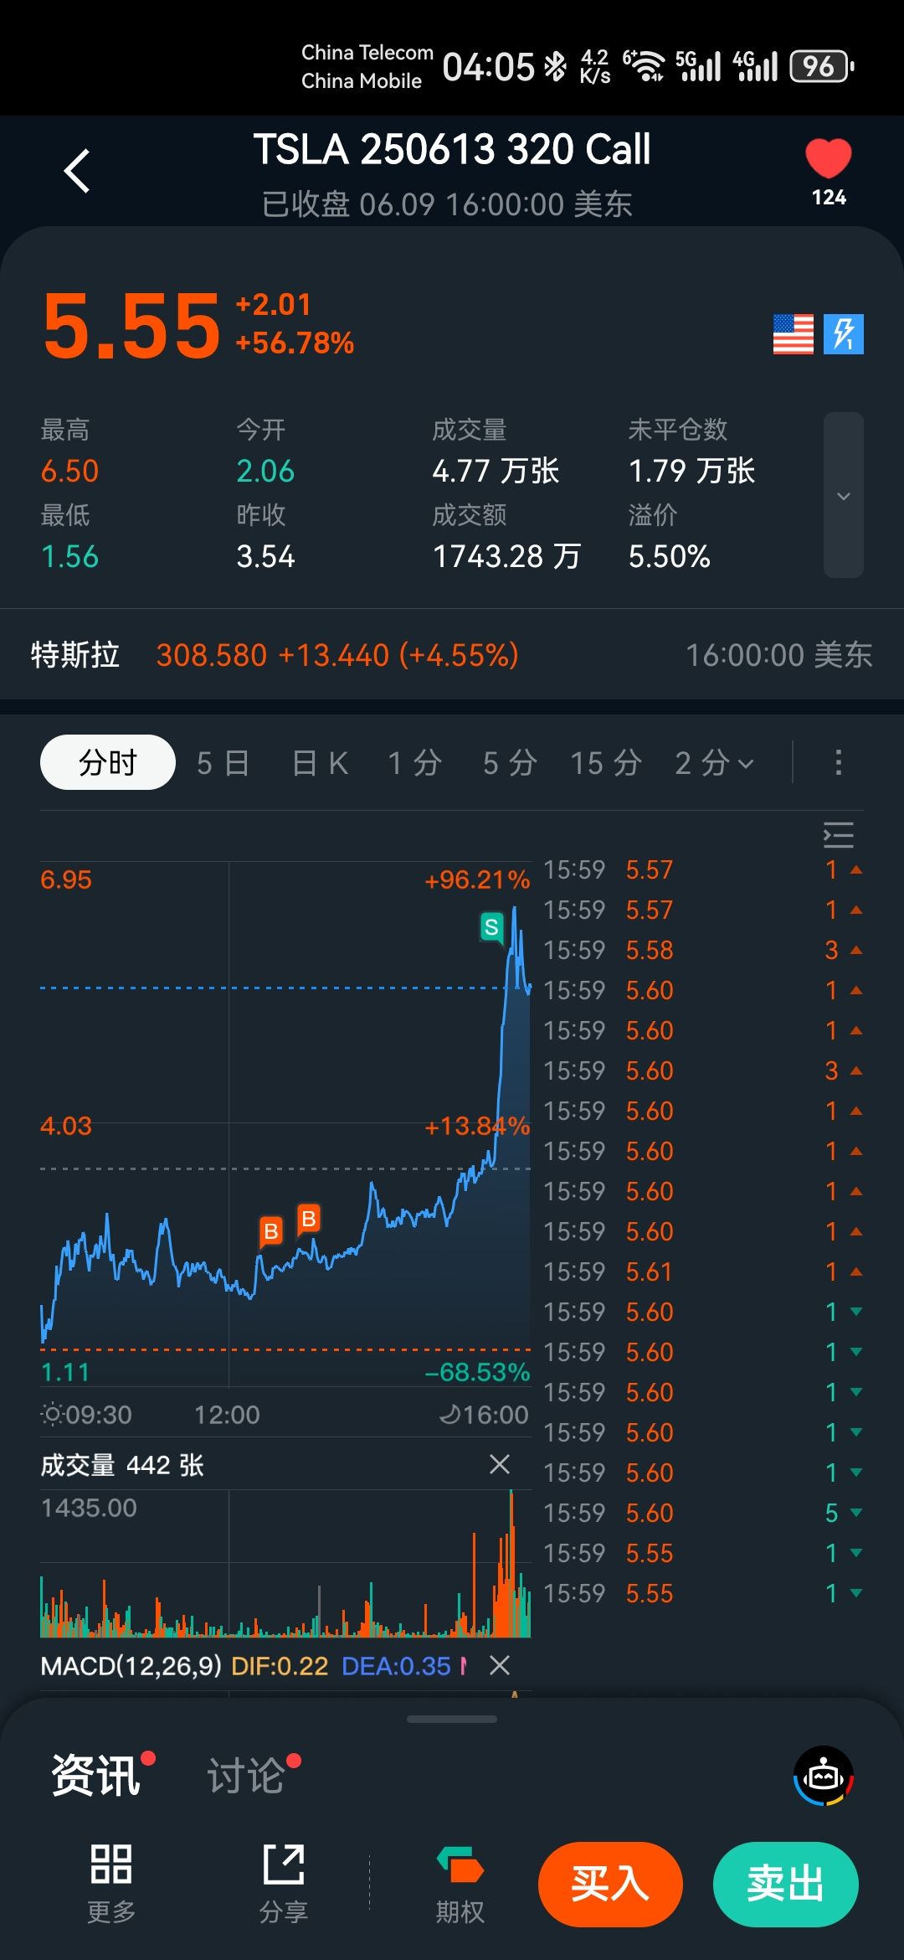Tap the red heart favorite icon
Screen dimensions: 904x1960
828,158
